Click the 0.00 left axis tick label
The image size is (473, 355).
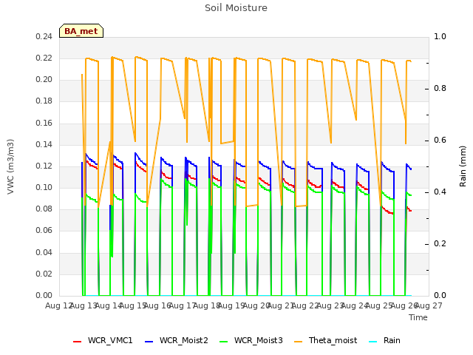point(44,296)
